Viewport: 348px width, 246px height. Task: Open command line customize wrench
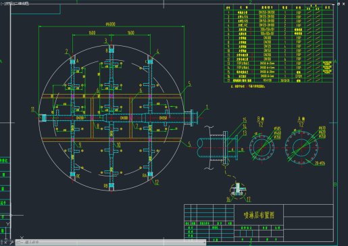11,243
